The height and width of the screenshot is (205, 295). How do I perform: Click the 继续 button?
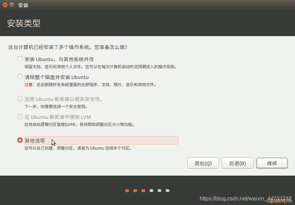coord(272,163)
